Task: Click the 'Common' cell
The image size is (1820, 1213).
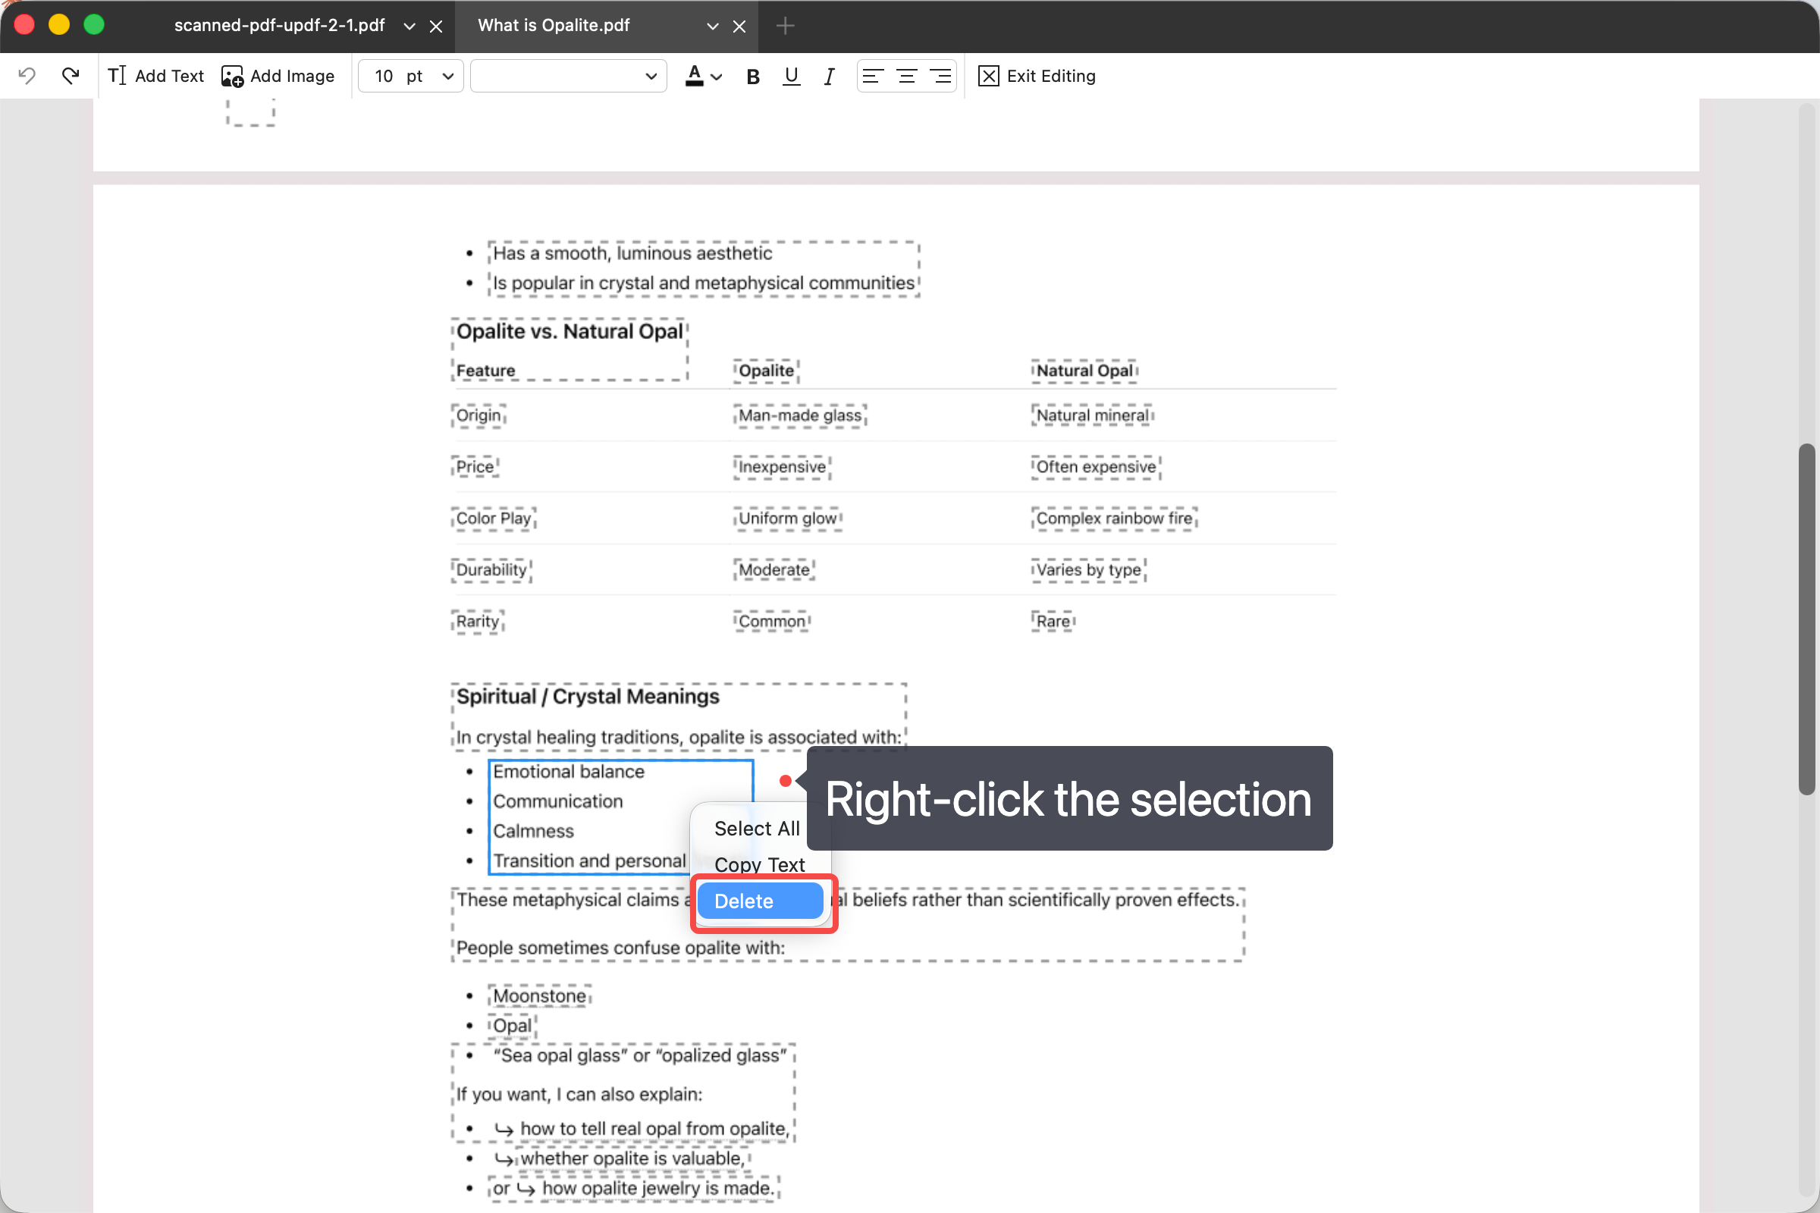Action: (771, 621)
